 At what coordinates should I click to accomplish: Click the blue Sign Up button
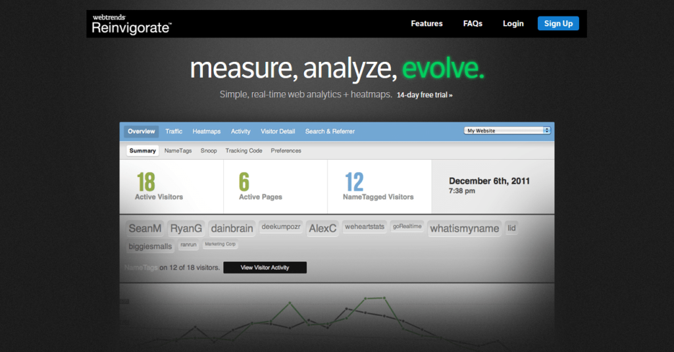[x=558, y=23]
